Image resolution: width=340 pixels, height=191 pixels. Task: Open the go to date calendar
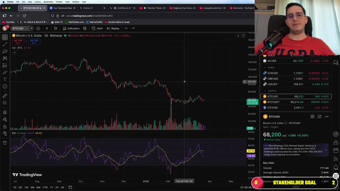tap(70, 188)
